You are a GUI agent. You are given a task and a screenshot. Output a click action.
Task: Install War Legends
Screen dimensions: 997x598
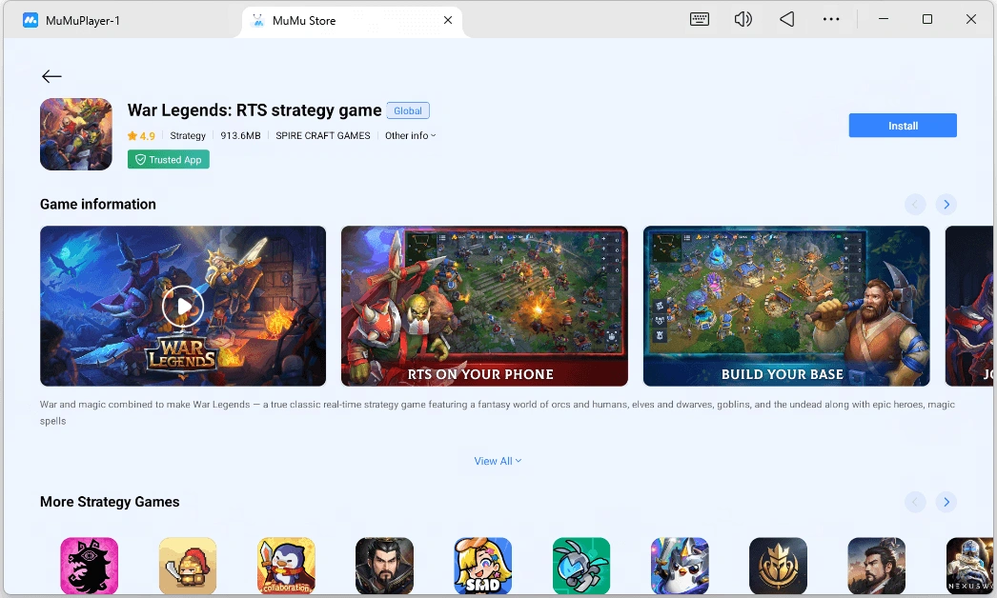tap(903, 125)
